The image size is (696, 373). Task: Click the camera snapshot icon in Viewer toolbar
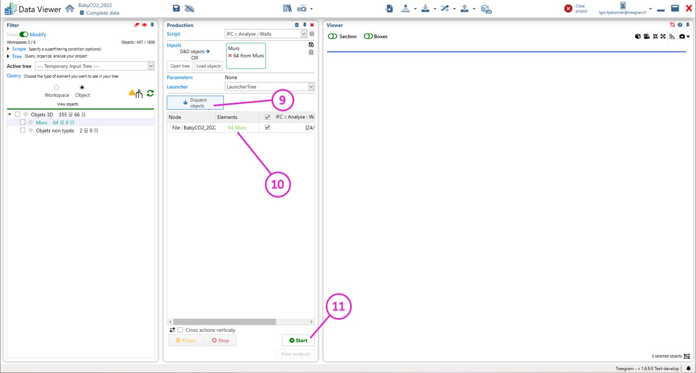coord(682,36)
